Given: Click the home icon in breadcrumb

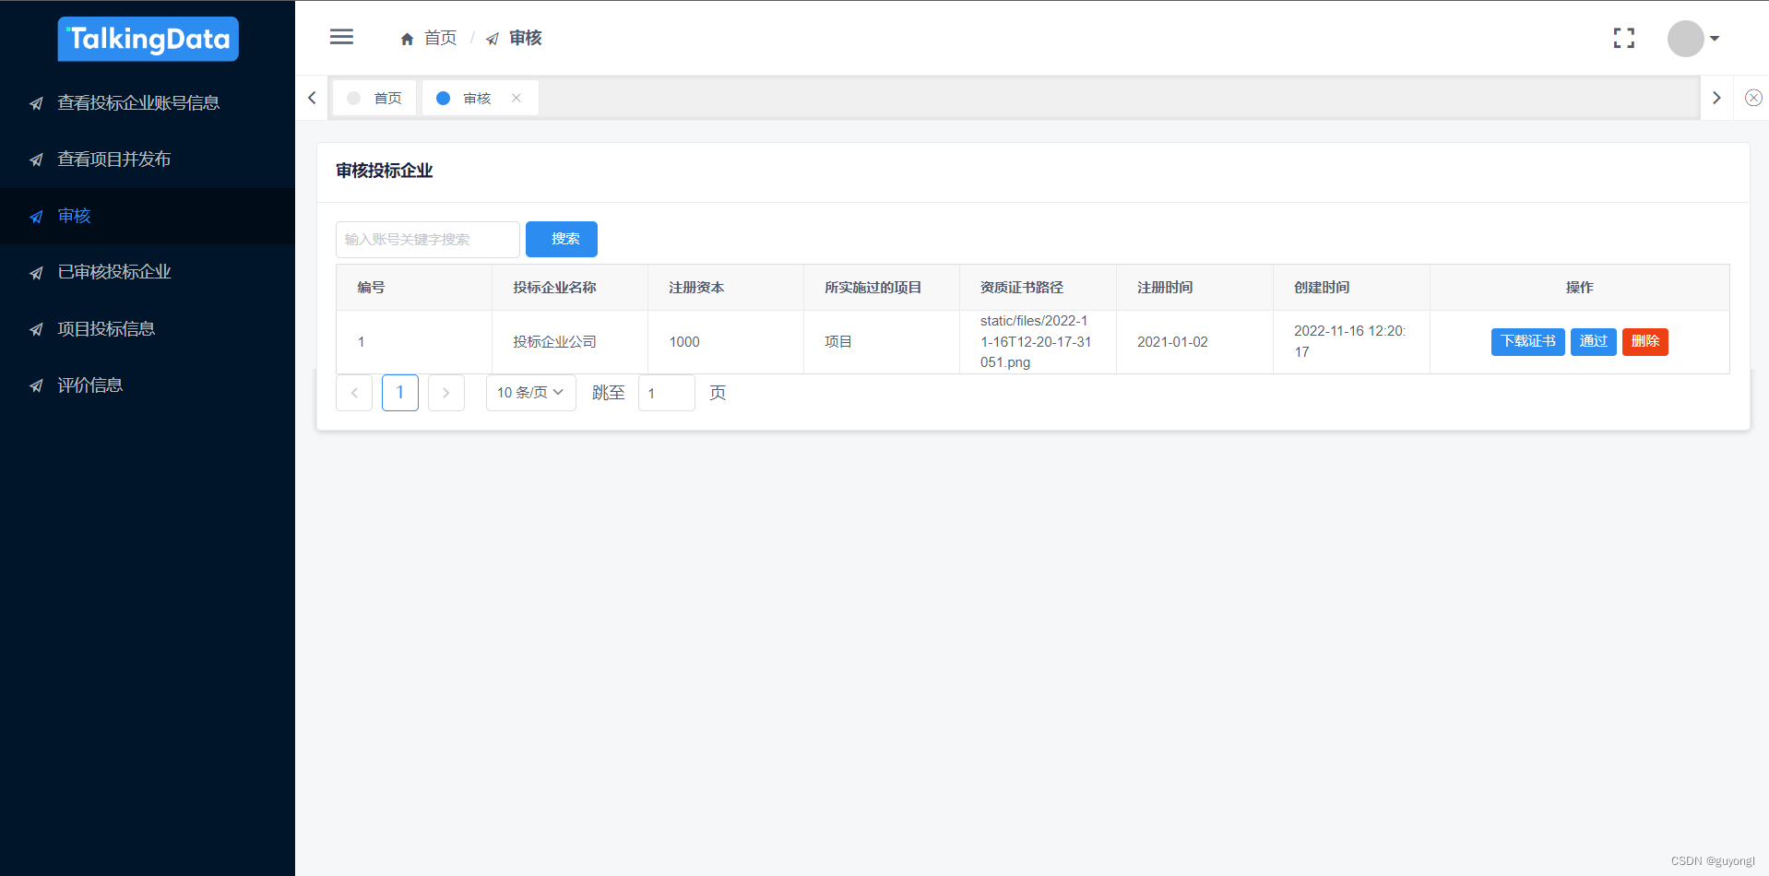Looking at the screenshot, I should pyautogui.click(x=407, y=38).
